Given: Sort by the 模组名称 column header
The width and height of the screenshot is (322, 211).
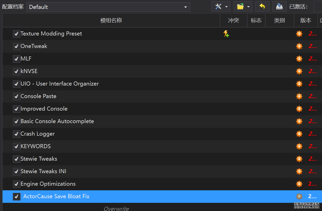Looking at the screenshot, I should 111,20.
